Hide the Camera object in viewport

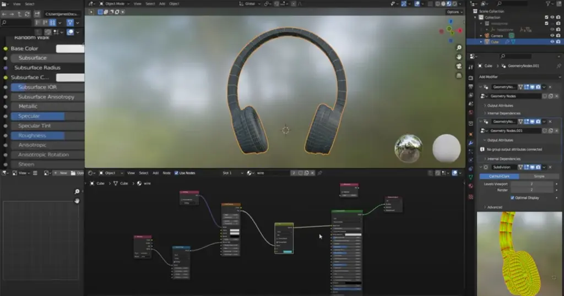[x=552, y=36]
